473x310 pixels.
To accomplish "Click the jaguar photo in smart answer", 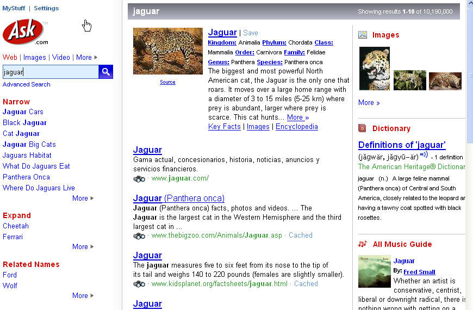I will pos(168,51).
